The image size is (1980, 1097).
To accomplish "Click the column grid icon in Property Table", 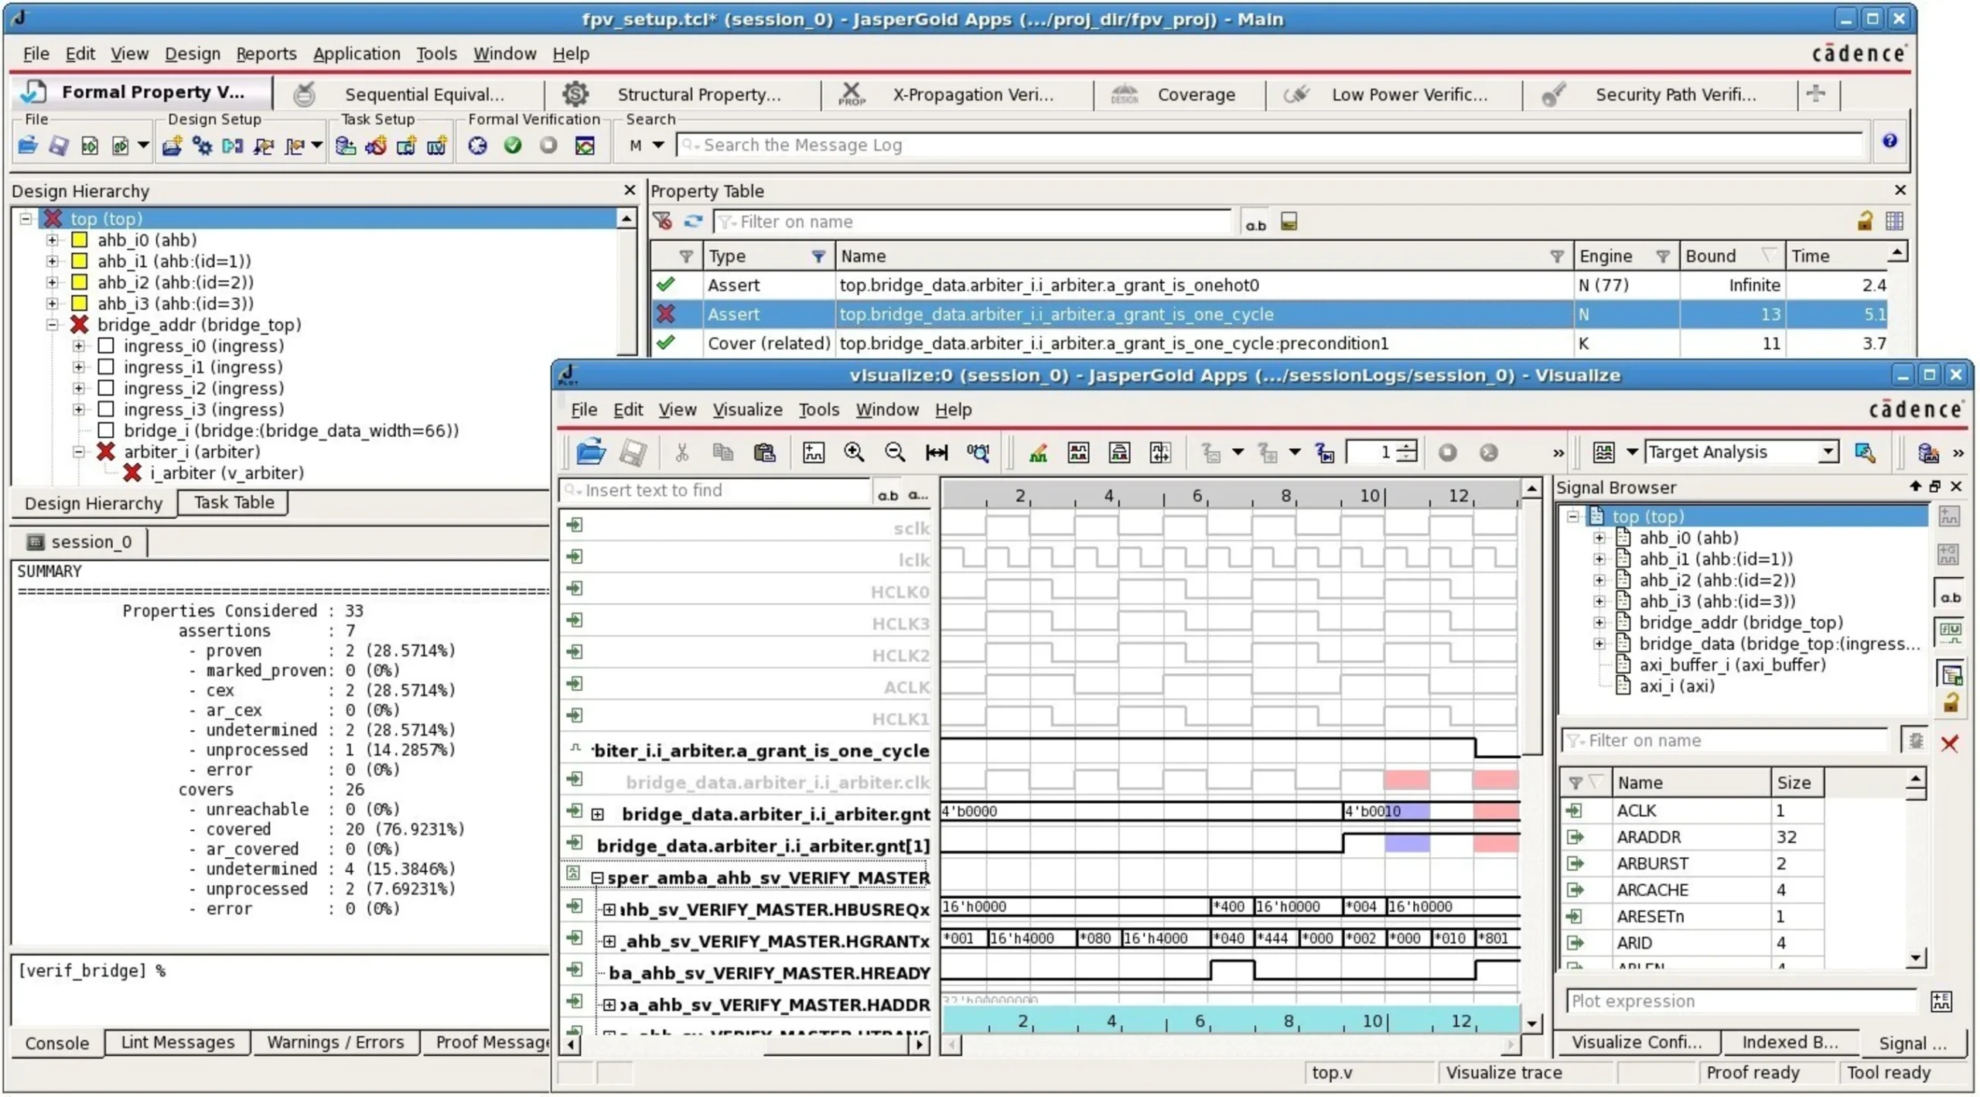I will click(x=1895, y=222).
